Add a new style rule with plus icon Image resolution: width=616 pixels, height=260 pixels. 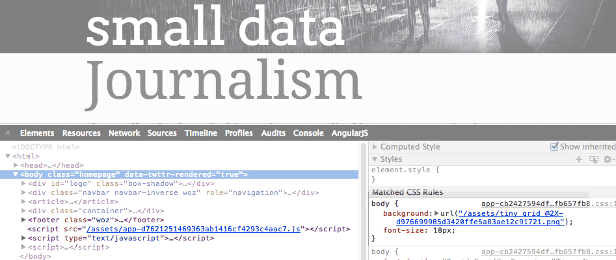(x=578, y=159)
